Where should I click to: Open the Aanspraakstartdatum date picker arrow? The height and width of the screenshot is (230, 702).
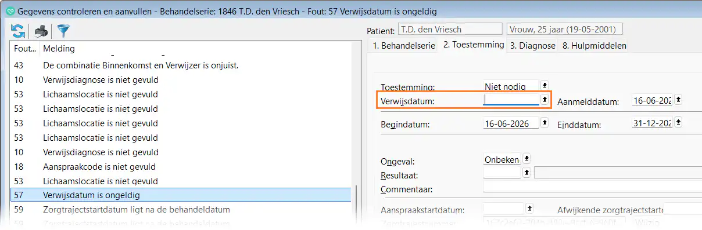(529, 207)
